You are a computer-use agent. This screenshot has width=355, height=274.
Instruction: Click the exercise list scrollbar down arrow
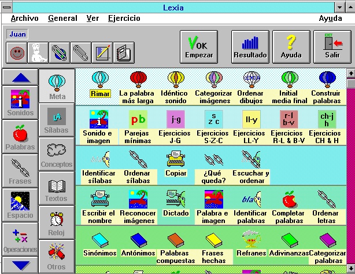coord(351,268)
